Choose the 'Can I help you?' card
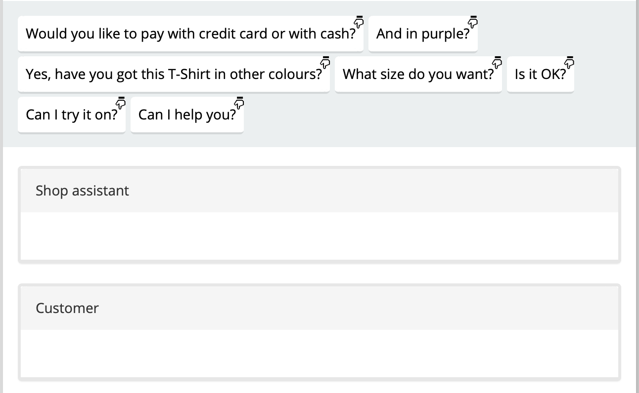This screenshot has height=393, width=639. point(186,115)
